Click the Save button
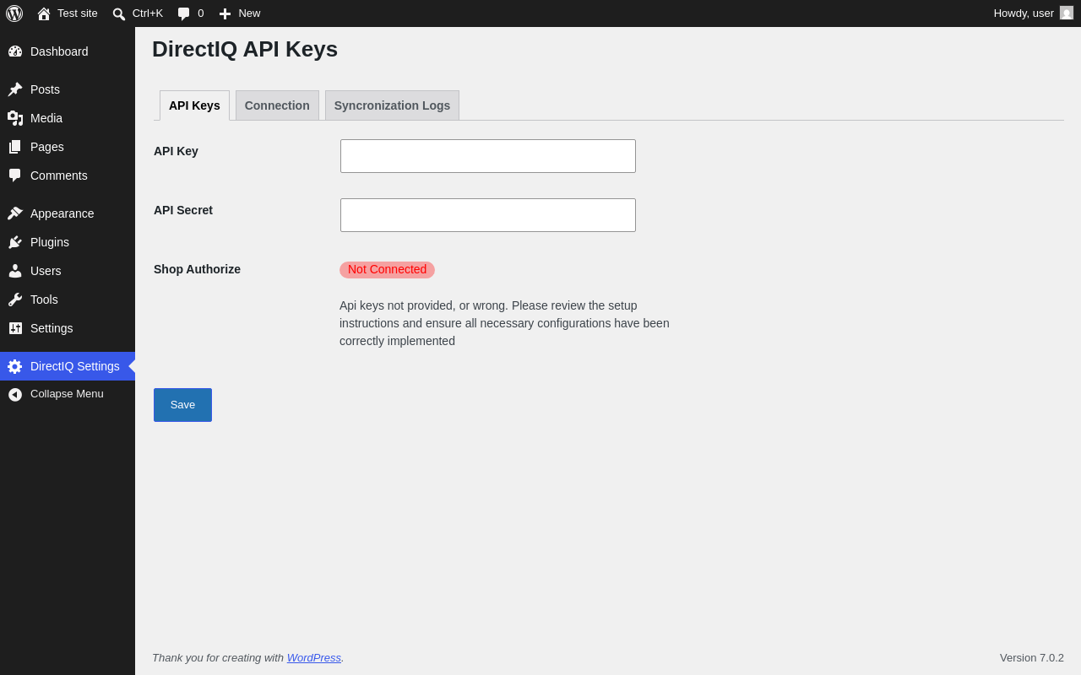 (182, 405)
